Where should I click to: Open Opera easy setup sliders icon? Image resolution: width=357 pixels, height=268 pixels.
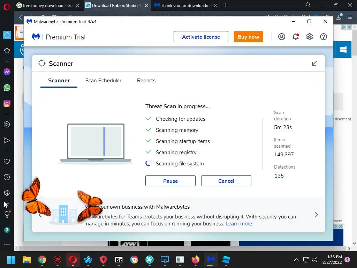click(350, 17)
